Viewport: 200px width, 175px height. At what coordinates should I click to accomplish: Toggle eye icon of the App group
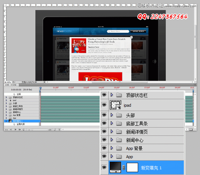pyautogui.click(x=104, y=156)
